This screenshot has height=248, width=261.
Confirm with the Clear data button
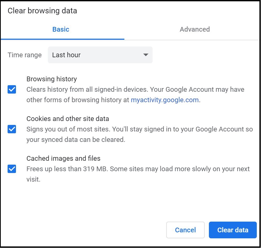(x=233, y=230)
